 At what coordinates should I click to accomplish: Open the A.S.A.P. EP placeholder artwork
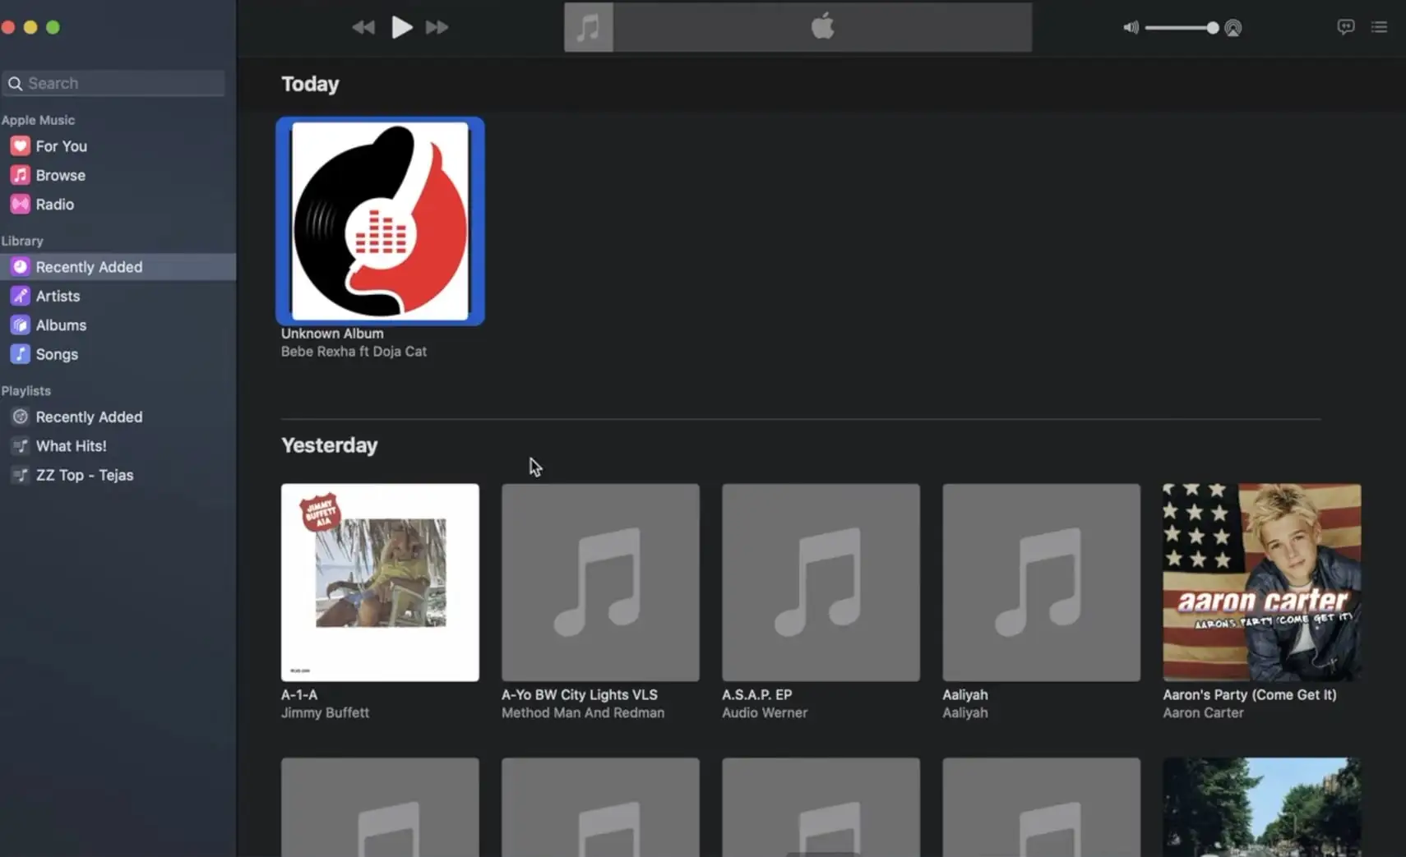[821, 583]
